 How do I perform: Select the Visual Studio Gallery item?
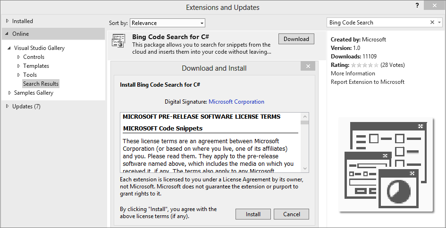[39, 48]
